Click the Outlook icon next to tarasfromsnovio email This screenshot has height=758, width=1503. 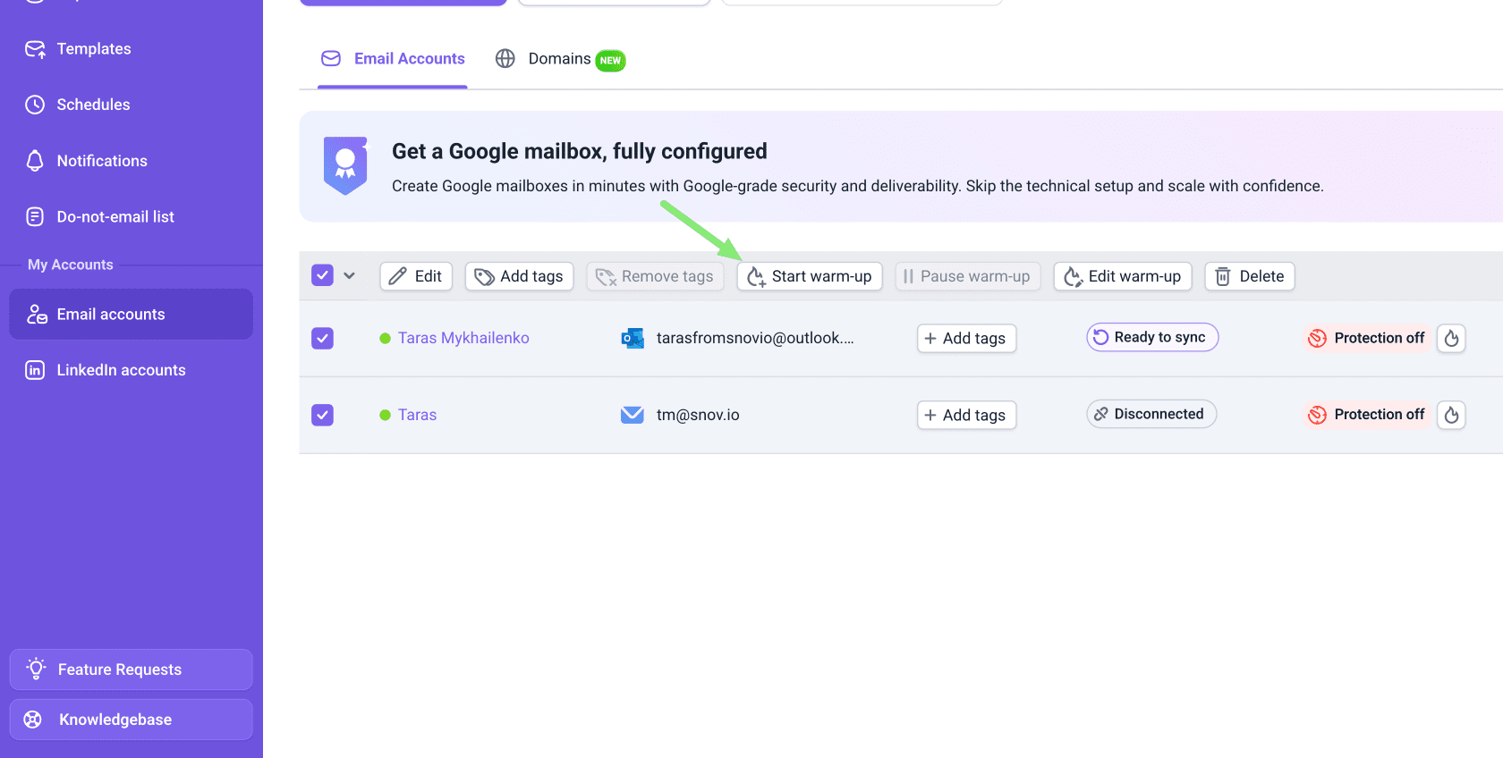(x=633, y=338)
